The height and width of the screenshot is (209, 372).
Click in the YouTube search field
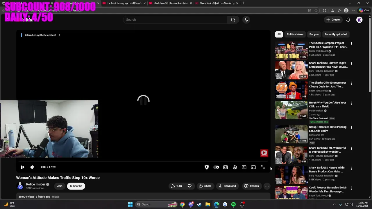click(x=175, y=20)
